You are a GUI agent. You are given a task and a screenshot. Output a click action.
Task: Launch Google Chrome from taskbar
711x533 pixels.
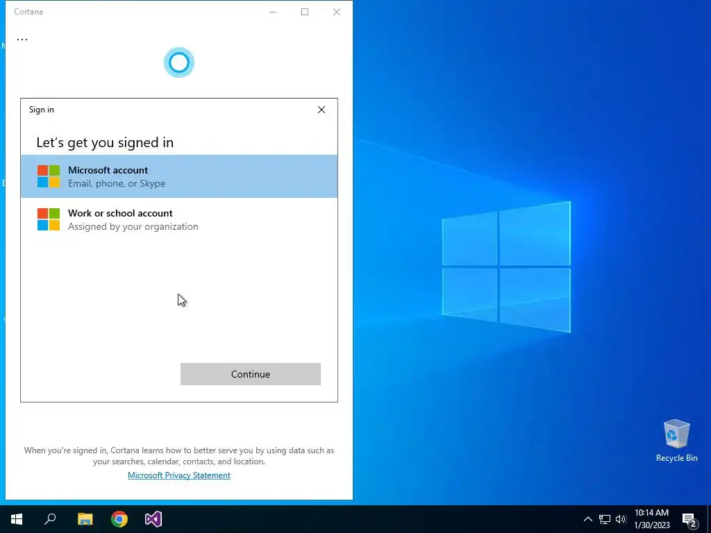click(x=119, y=519)
